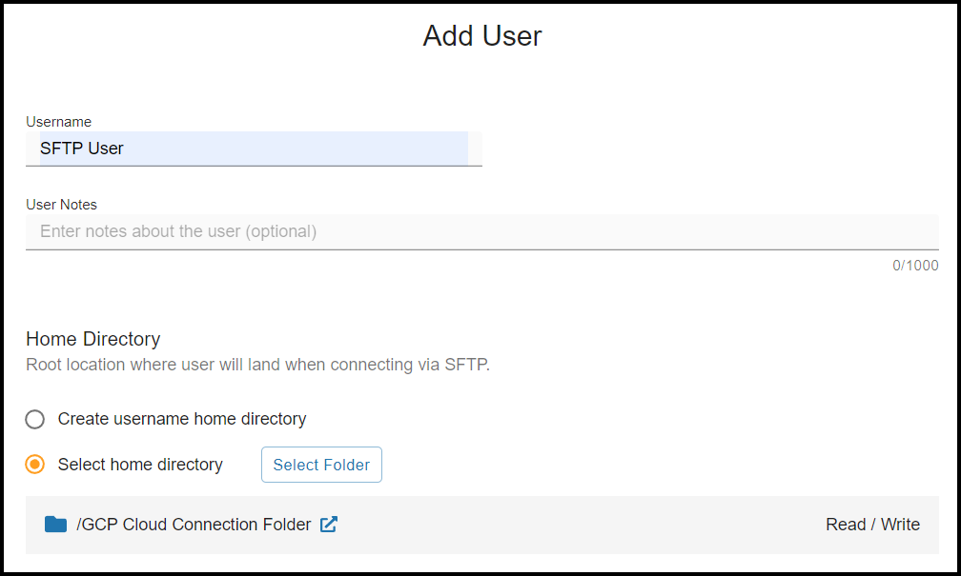
Task: Click the Create username home directory label text
Action: pyautogui.click(x=182, y=419)
